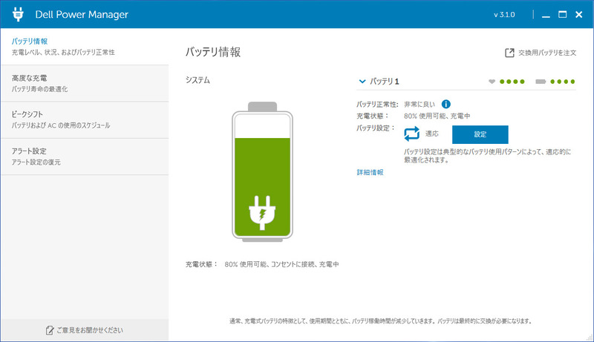Viewport: 594px width, 342px height.
Task: Click the システム section label
Action: (198, 80)
